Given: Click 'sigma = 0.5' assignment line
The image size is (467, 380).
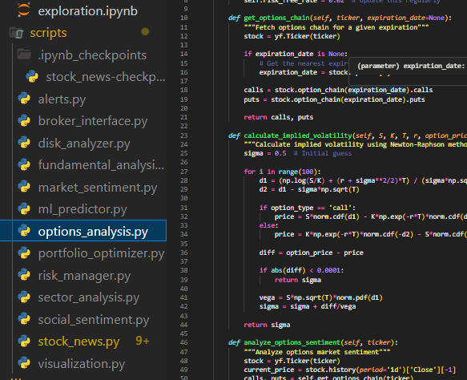Looking at the screenshot, I should pyautogui.click(x=265, y=153).
